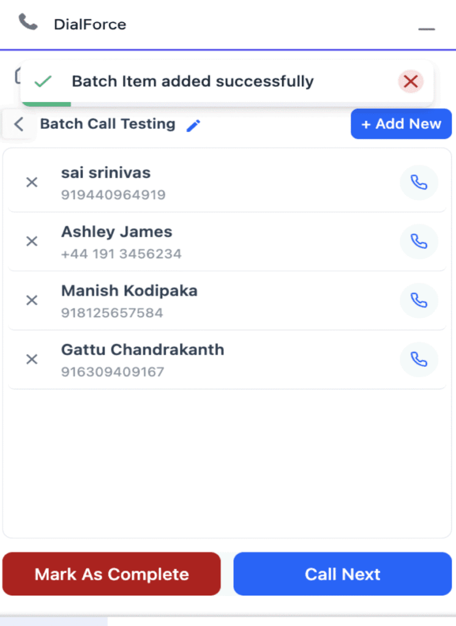Edit the Batch Call Testing name
The image size is (456, 626).
point(193,125)
